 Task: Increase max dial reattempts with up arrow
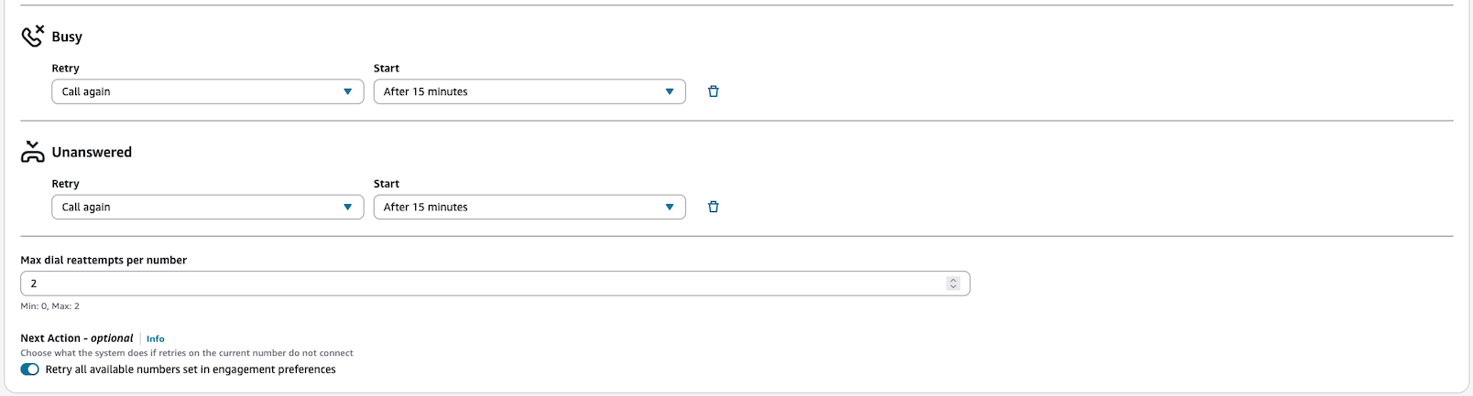click(953, 280)
